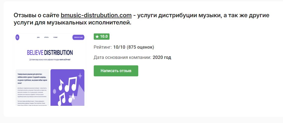
Task: Click the 2020 год founding date value
Action: click(162, 57)
